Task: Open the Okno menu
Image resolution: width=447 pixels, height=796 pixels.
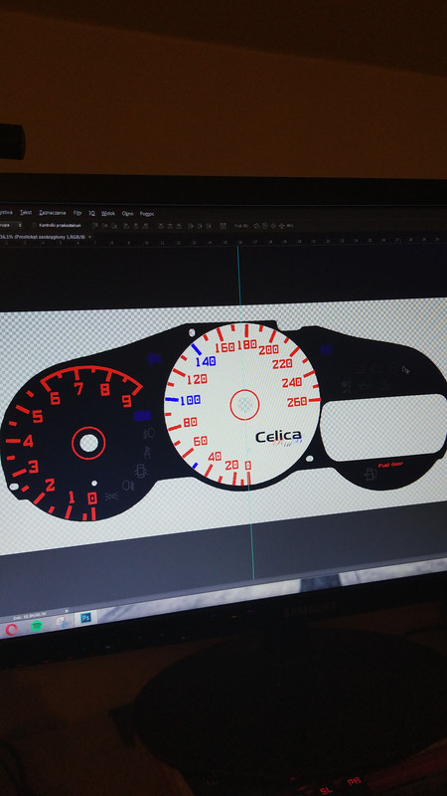Action: pos(128,214)
